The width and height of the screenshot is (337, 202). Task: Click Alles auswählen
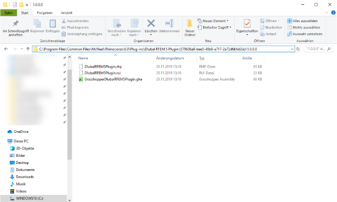tap(302, 21)
